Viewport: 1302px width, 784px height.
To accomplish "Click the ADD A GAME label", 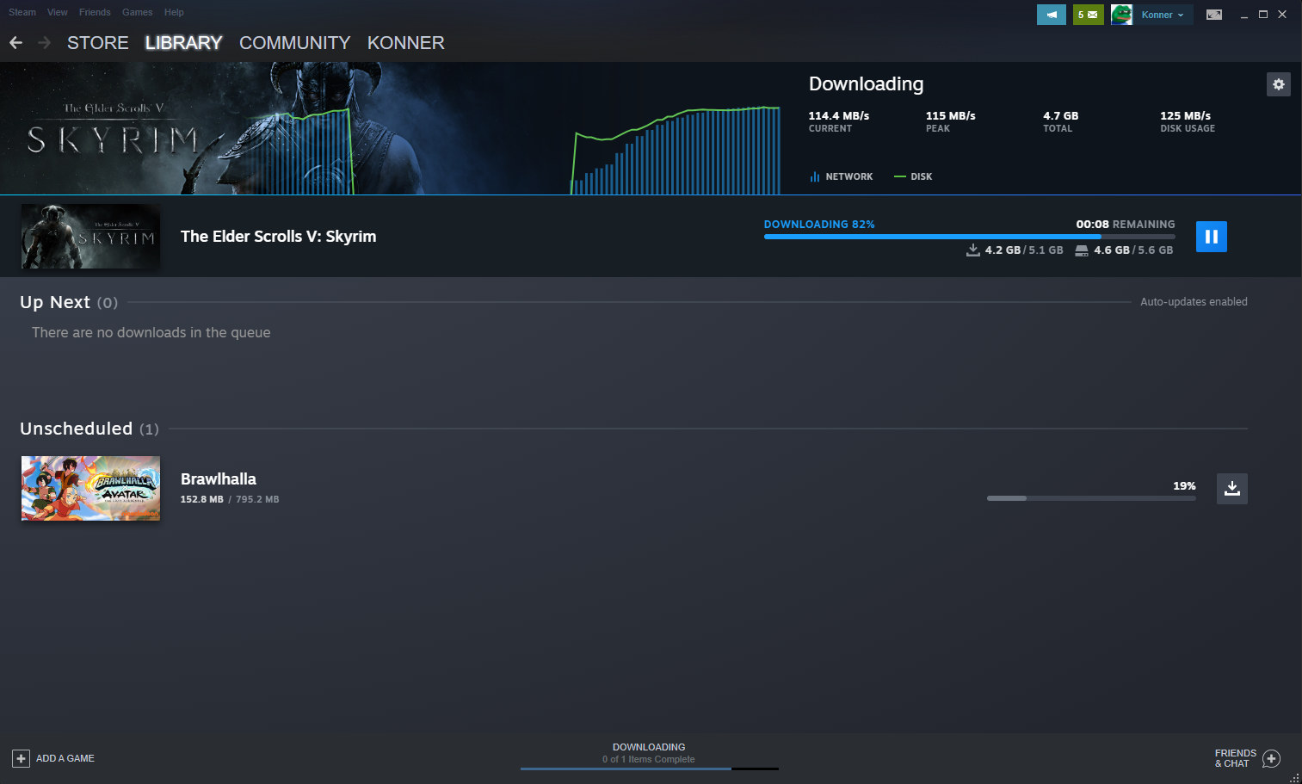I will coord(65,758).
